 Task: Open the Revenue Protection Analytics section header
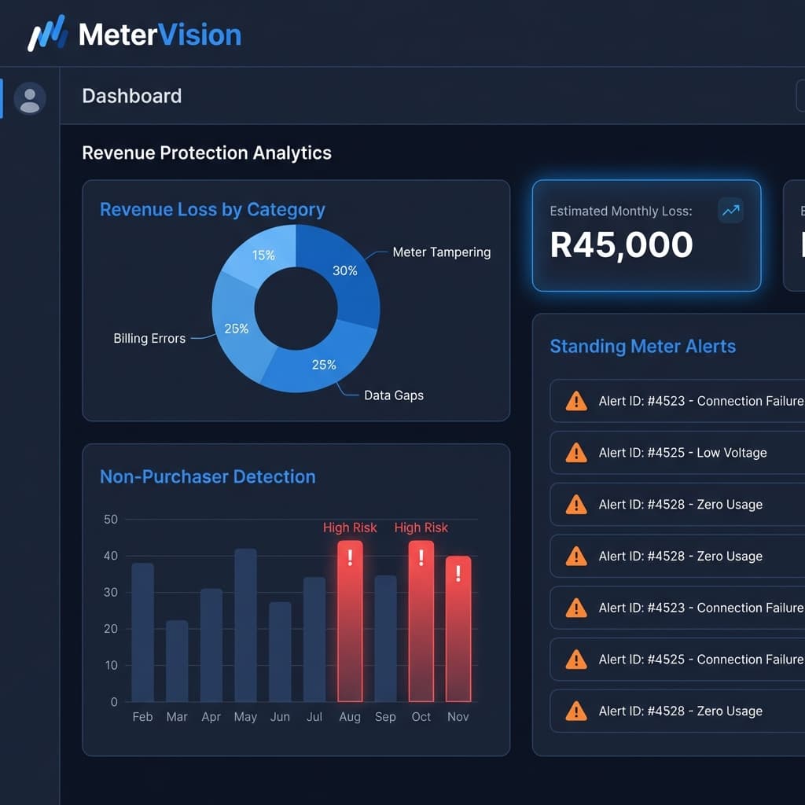[x=207, y=153]
